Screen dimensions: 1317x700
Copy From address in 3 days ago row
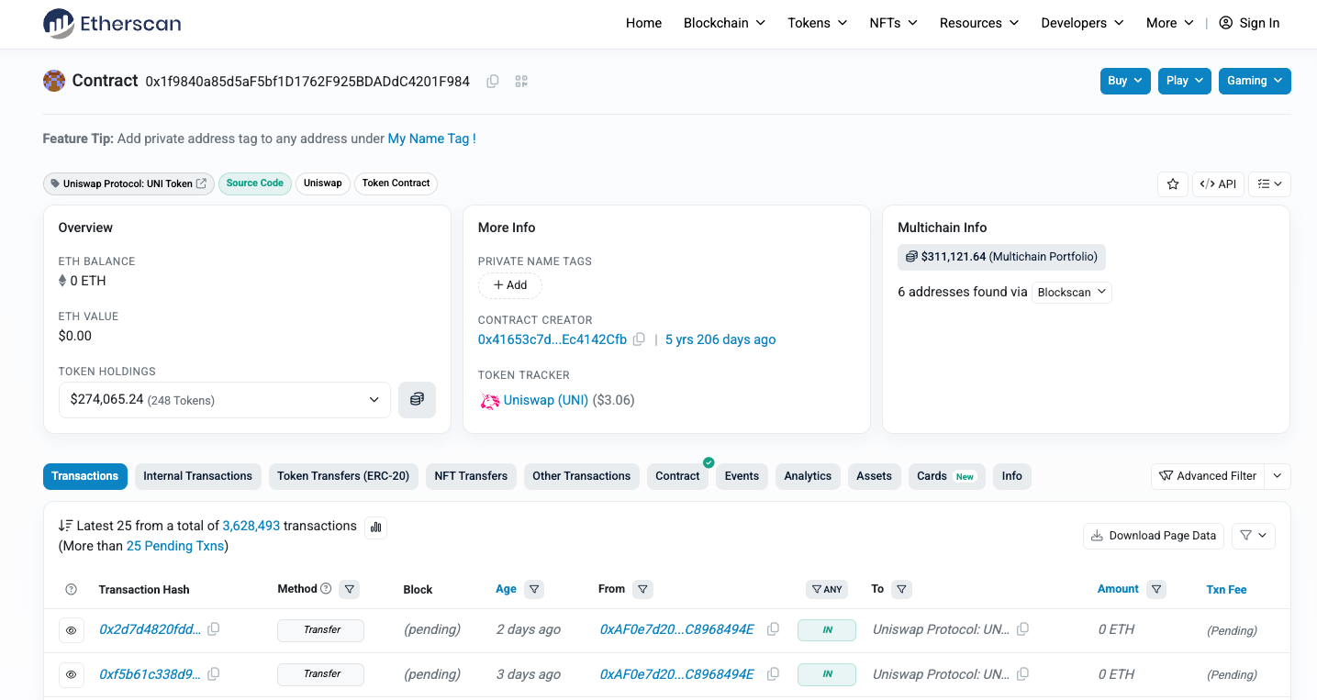tap(773, 674)
